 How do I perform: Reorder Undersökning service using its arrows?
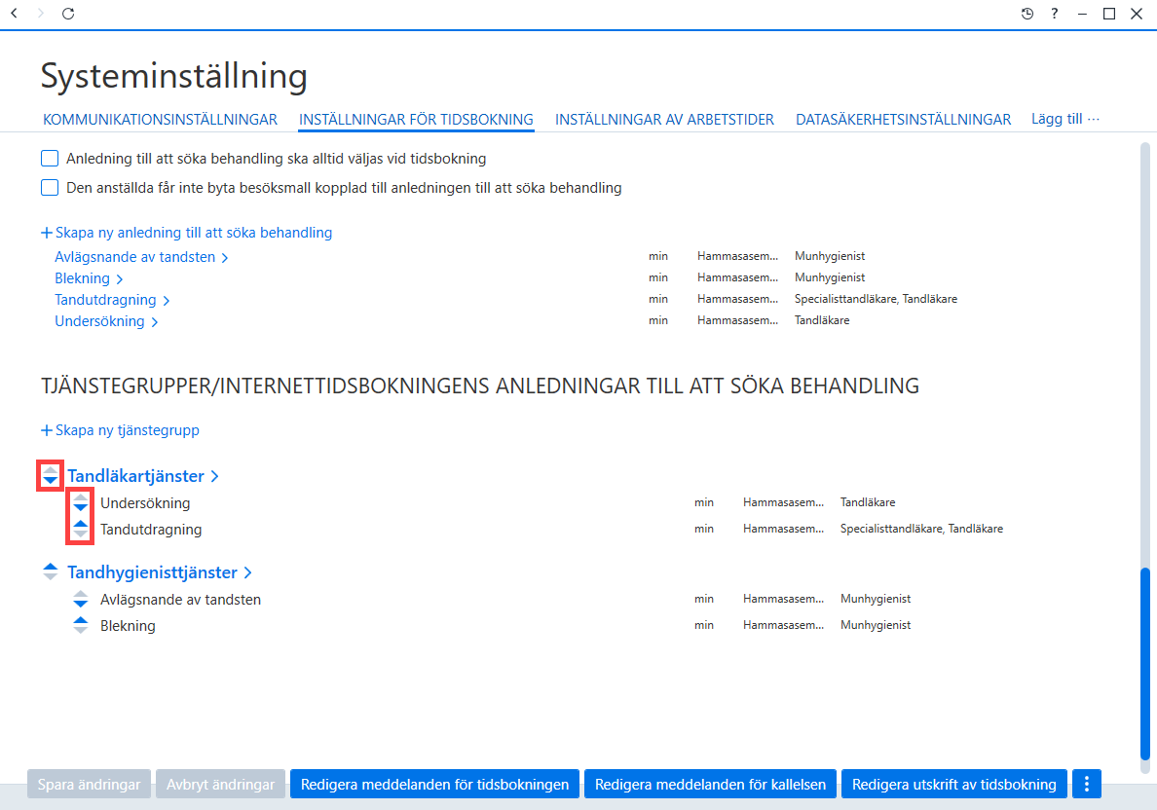(81, 503)
